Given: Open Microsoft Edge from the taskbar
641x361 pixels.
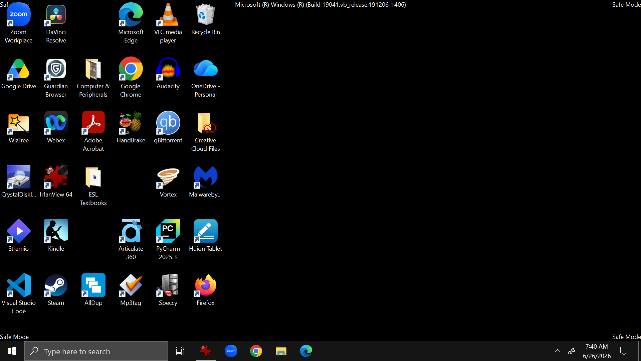Looking at the screenshot, I should coord(306,351).
